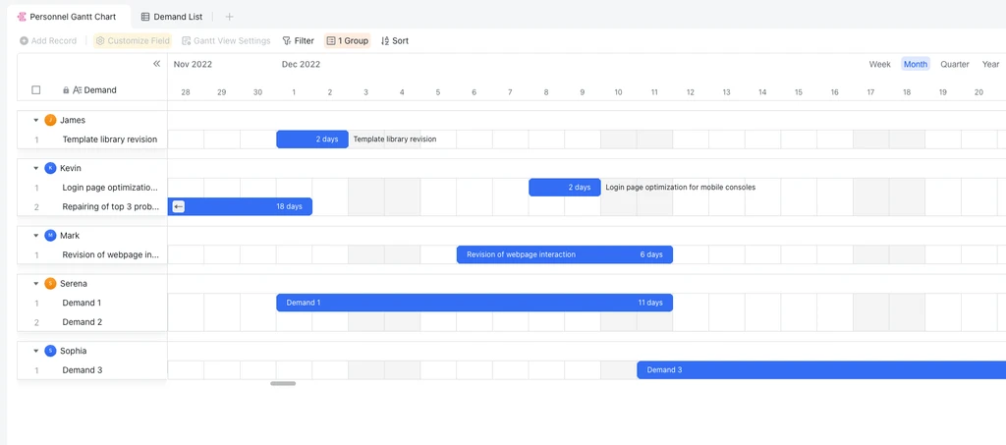Switch the timescale to Quarter
This screenshot has width=1006, height=445.
955,64
